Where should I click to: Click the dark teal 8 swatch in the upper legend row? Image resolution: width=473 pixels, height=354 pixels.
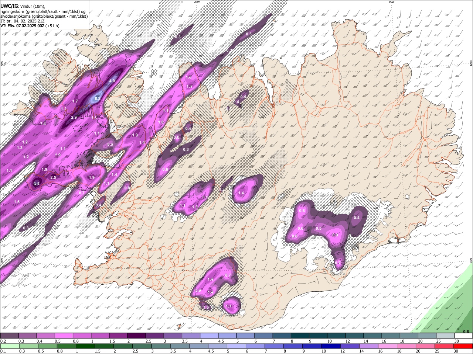coord(300,336)
